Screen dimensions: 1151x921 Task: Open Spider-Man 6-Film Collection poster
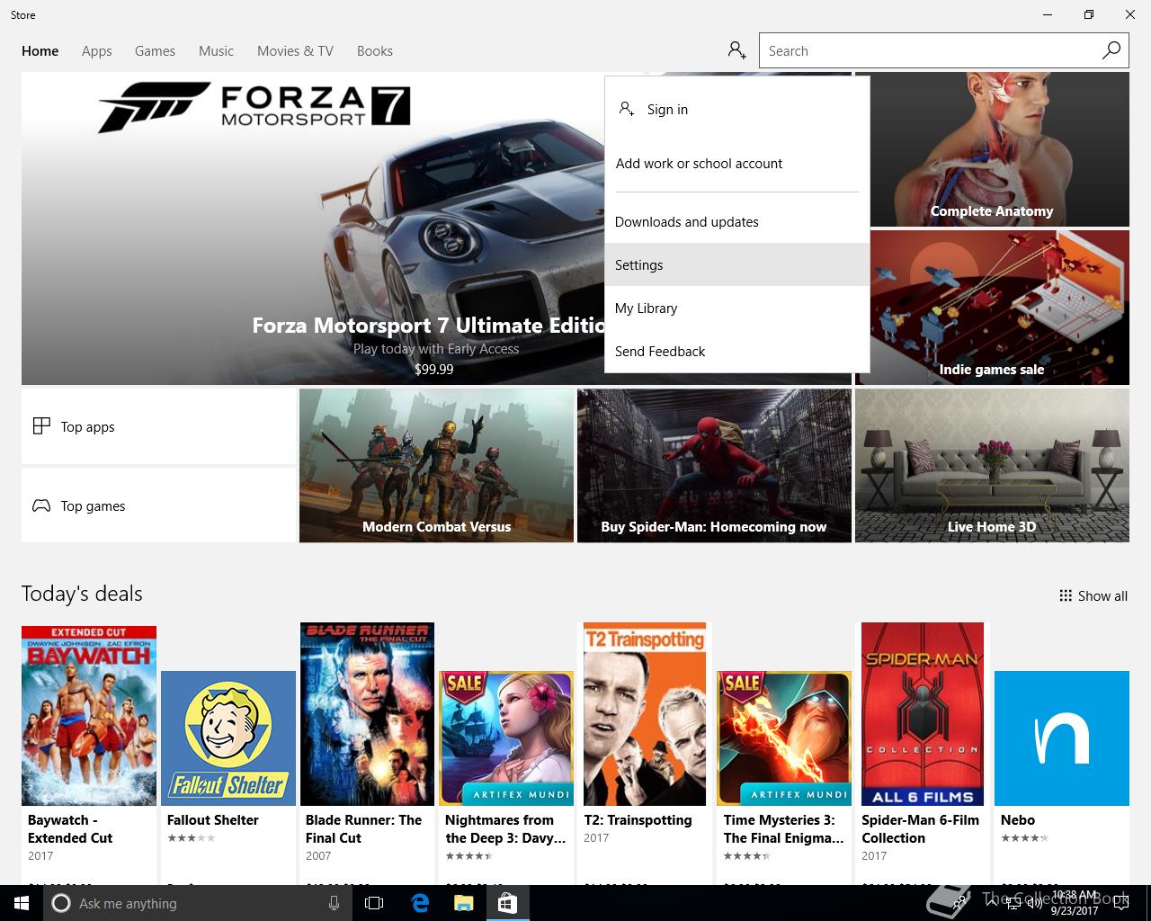(923, 714)
